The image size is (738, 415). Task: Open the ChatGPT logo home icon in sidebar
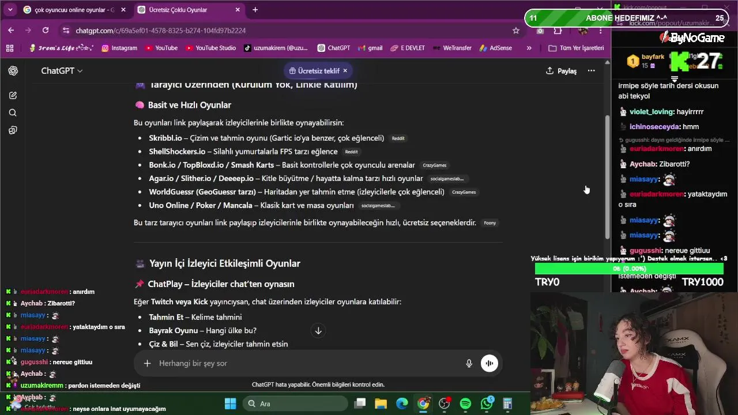[13, 71]
